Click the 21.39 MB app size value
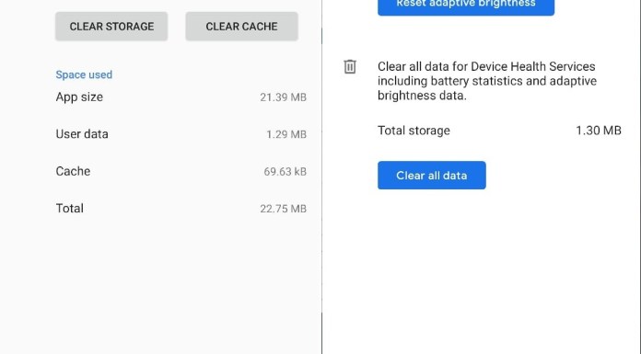Image resolution: width=641 pixels, height=354 pixels. (284, 97)
